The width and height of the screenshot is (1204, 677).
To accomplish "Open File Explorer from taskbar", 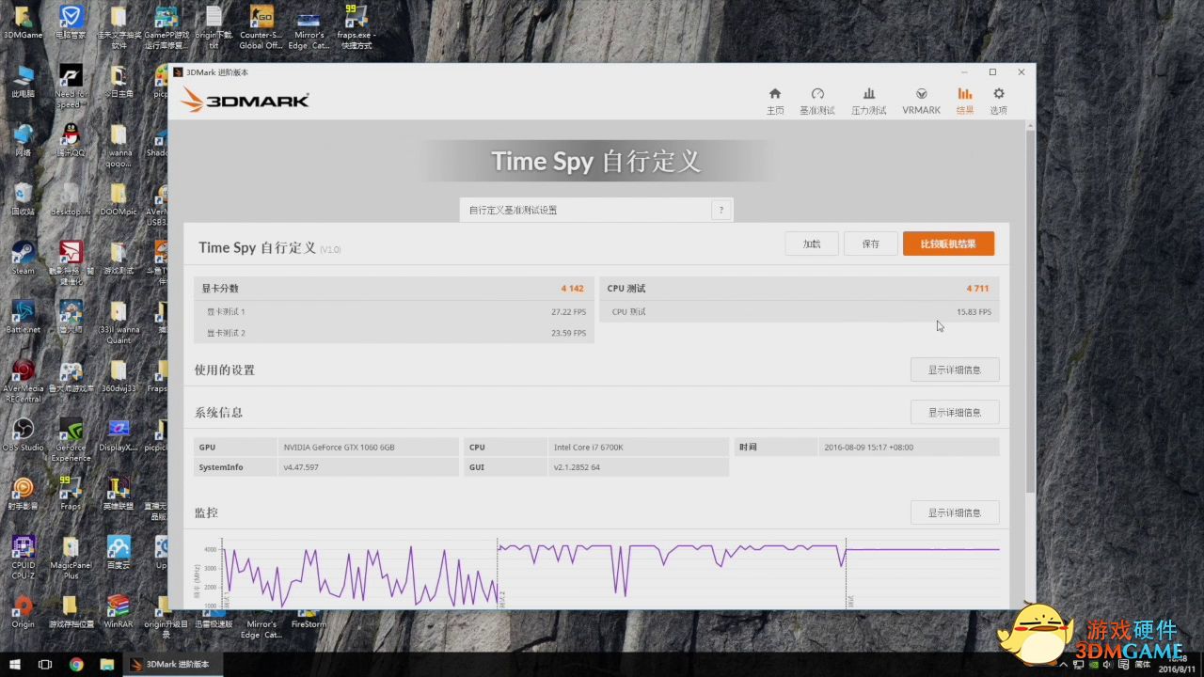I will pos(107,664).
